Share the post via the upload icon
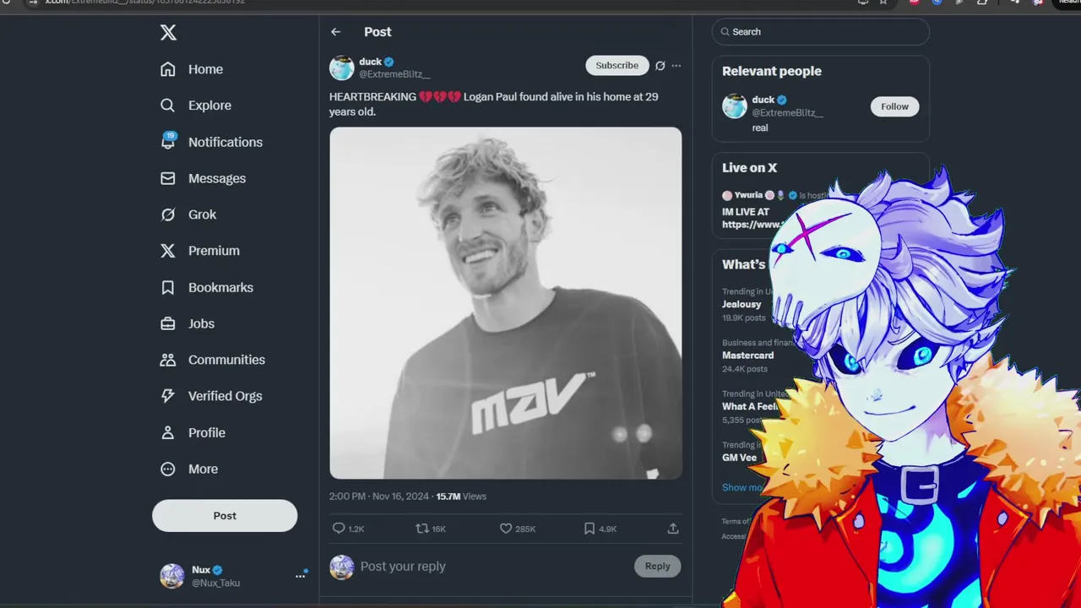Viewport: 1081px width, 608px height. 673,529
